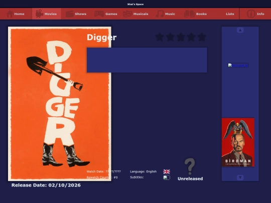This screenshot has width=271, height=203.
Task: Click the empty blue description box
Action: click(x=147, y=60)
